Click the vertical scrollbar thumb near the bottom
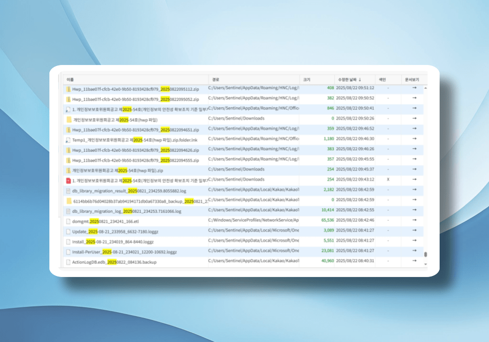 coord(425,255)
